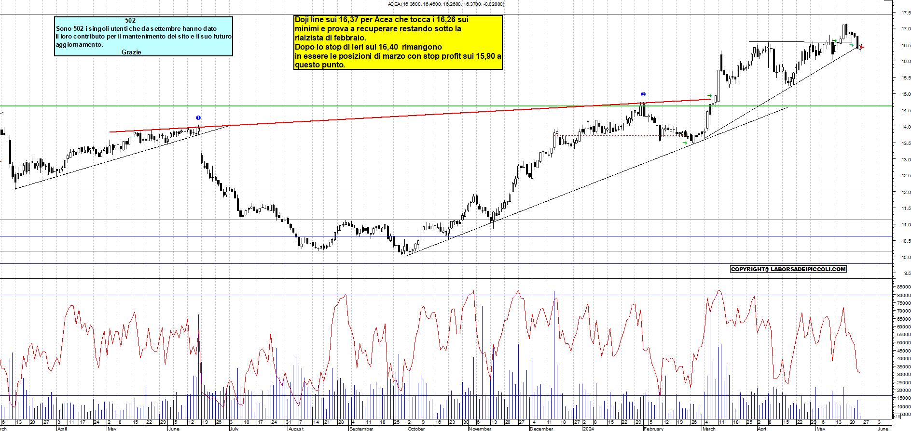Click the '11.5' price axis label
The image size is (912, 431).
[x=906, y=209]
